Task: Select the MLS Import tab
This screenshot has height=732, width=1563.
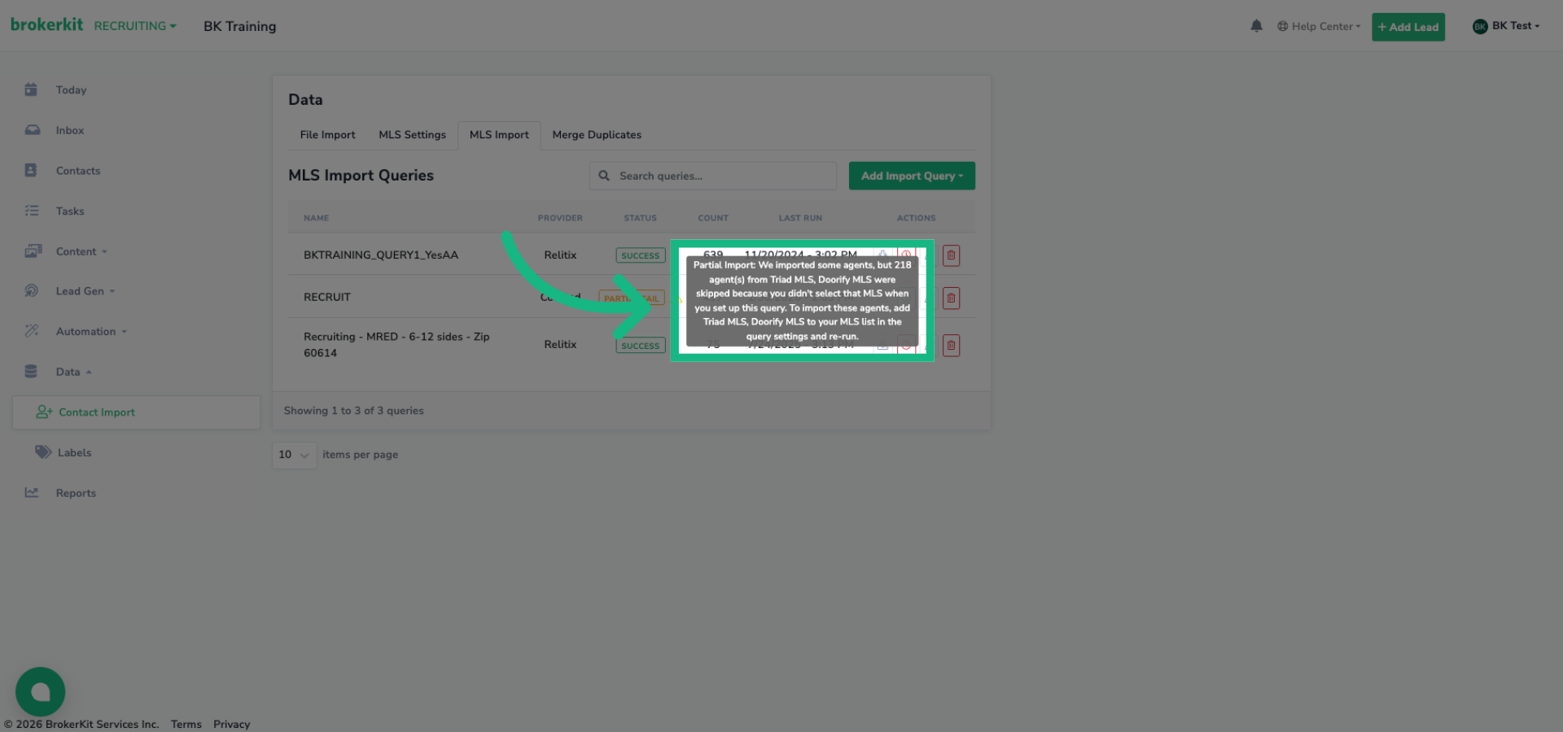Action: pos(499,135)
